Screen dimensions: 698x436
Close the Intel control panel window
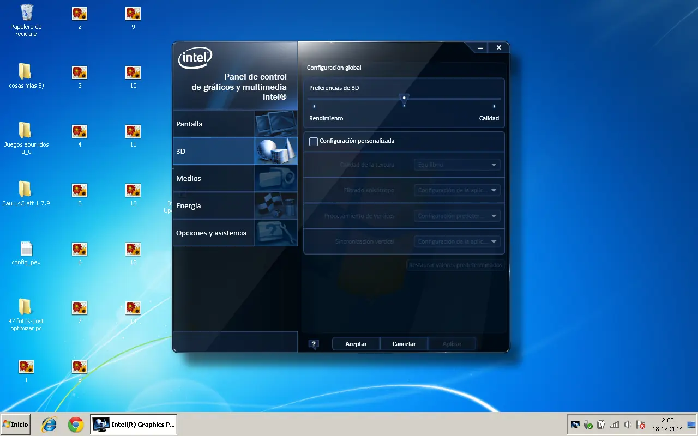tap(498, 48)
